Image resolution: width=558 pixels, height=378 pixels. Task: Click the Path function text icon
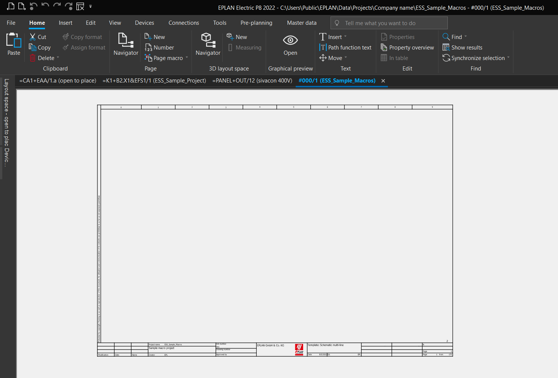tap(323, 47)
